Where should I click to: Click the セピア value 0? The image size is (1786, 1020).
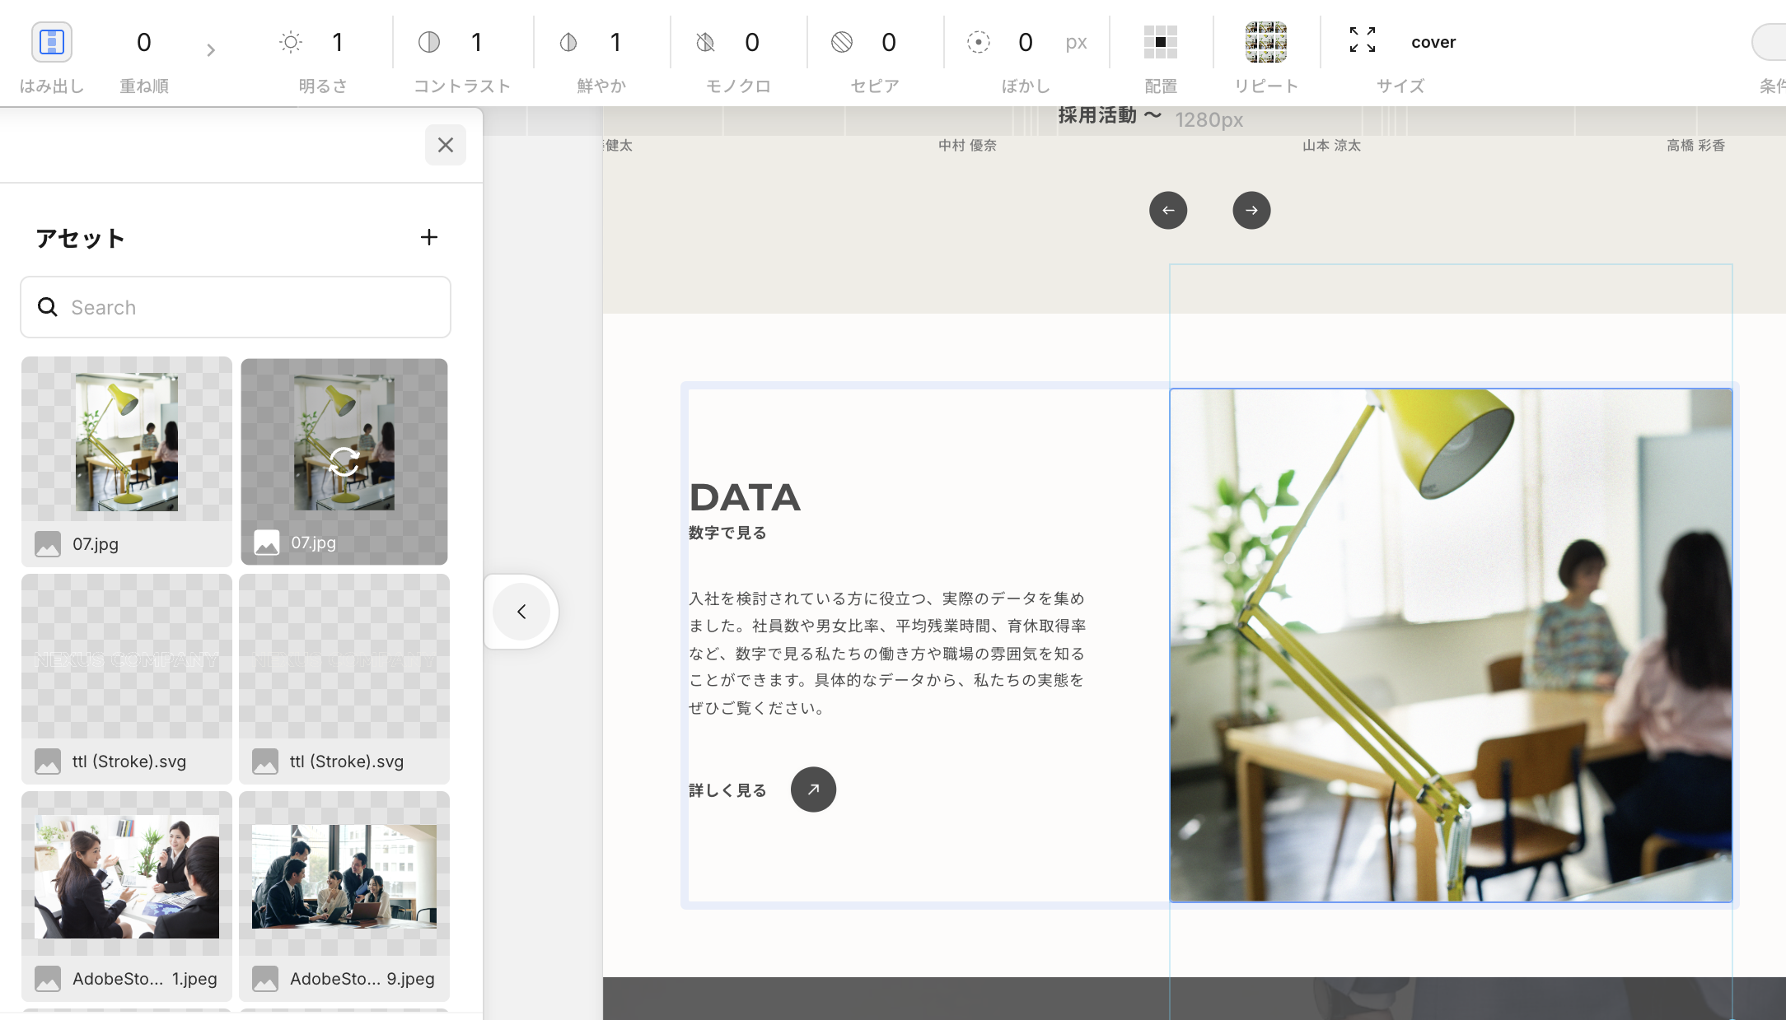click(889, 42)
